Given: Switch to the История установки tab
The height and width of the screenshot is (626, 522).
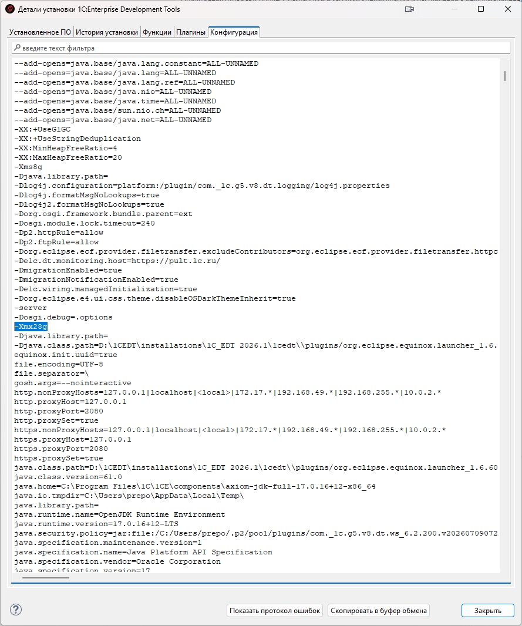Looking at the screenshot, I should [106, 32].
